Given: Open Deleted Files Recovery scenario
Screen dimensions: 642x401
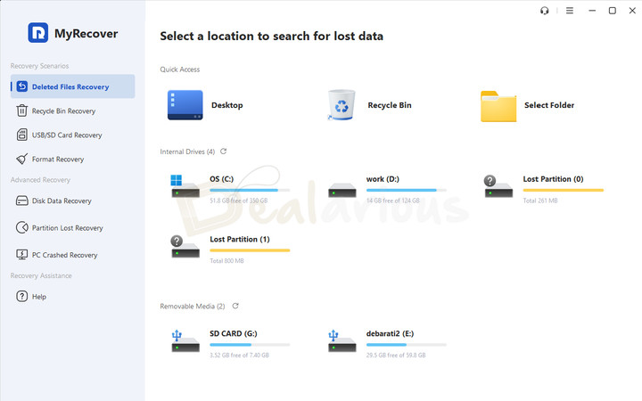Looking at the screenshot, I should coord(72,86).
